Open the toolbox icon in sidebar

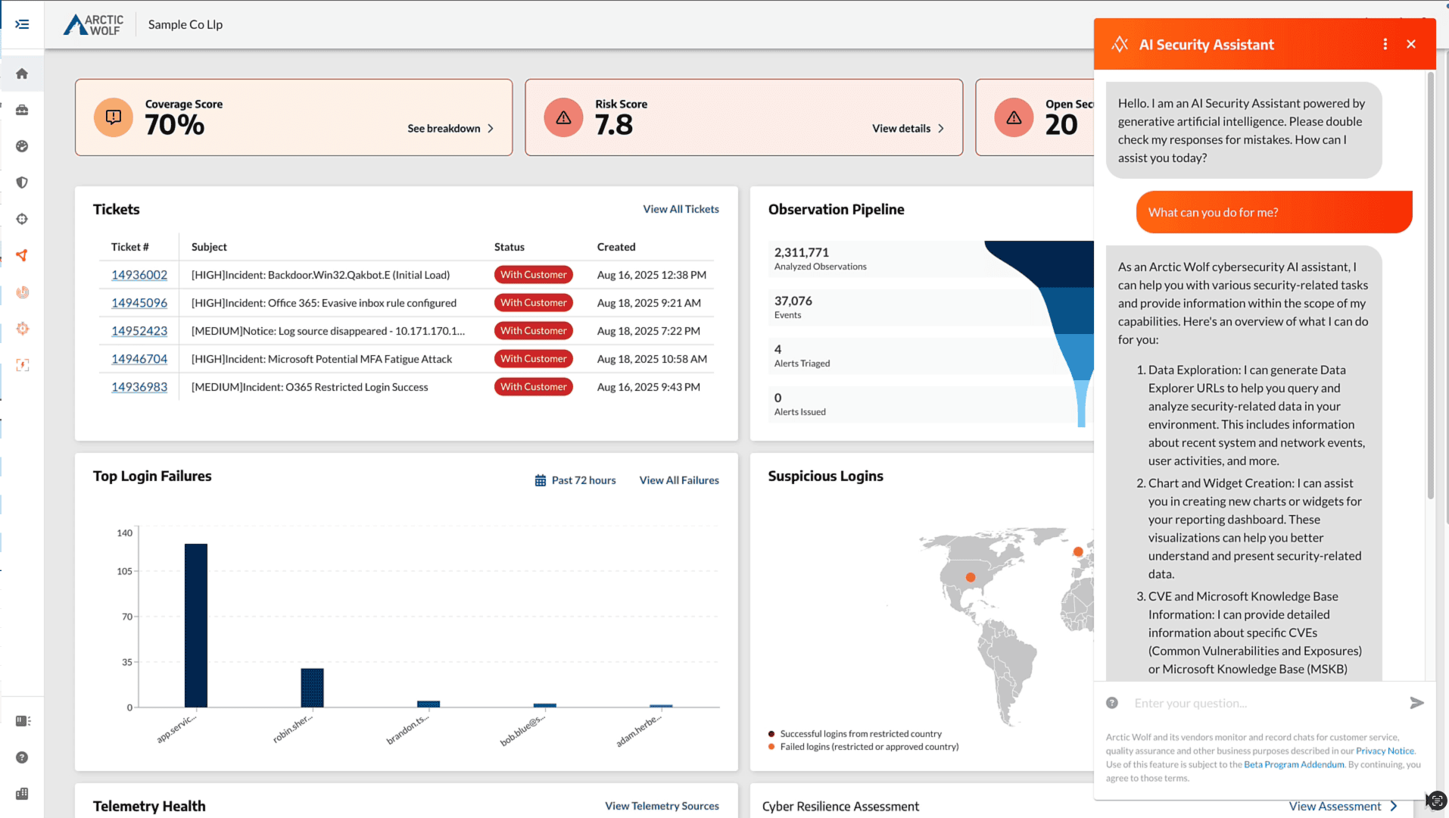(x=22, y=110)
